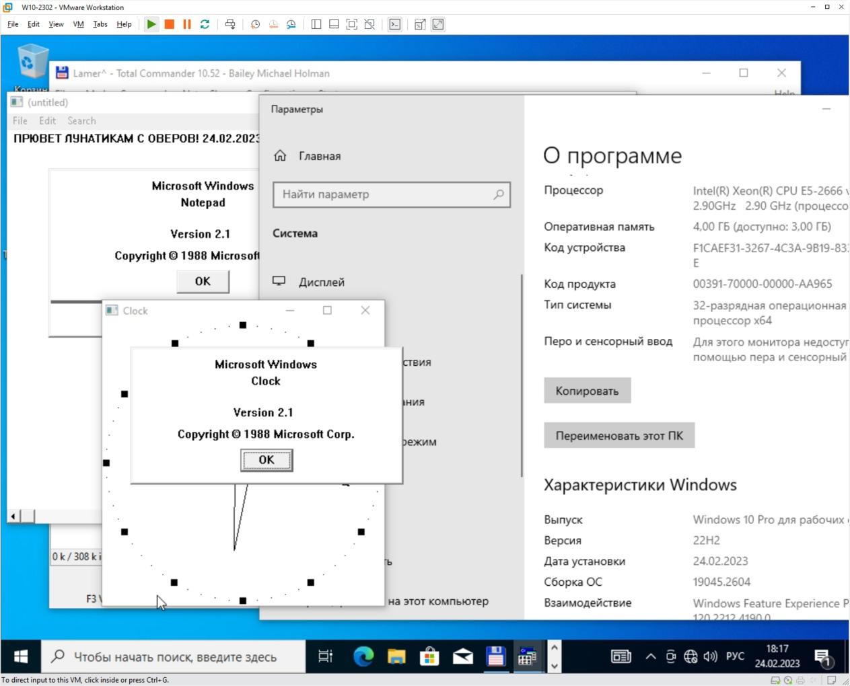Open the volume speaker tray icon

point(710,656)
